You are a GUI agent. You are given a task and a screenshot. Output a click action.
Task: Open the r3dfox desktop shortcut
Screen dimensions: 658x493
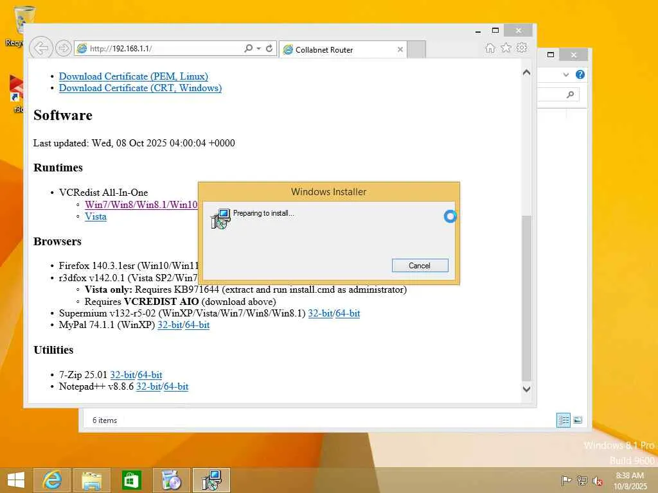pos(17,93)
